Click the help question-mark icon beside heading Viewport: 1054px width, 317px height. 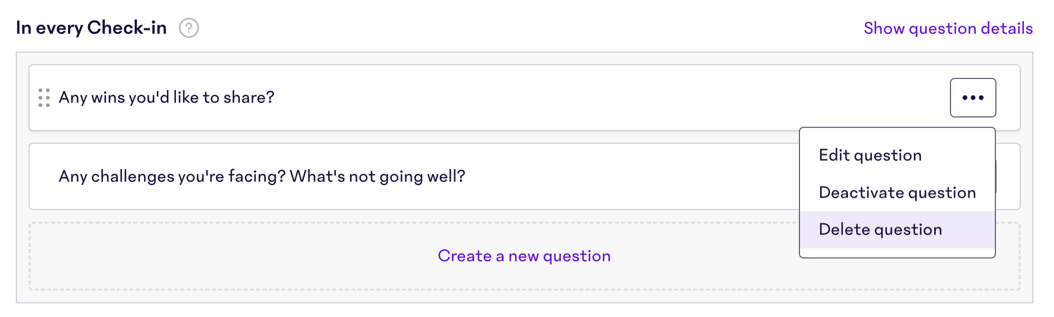[189, 28]
